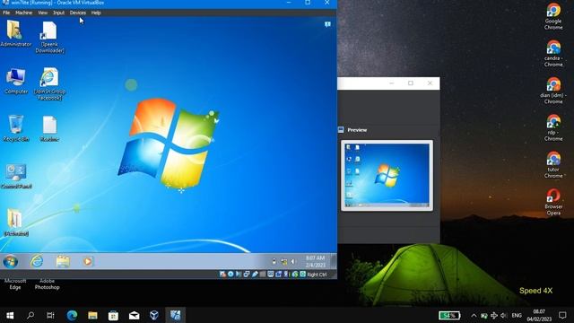Click the network indicator in the VirtualBox status bar
Screen dimensions: 574x323
click(247, 275)
